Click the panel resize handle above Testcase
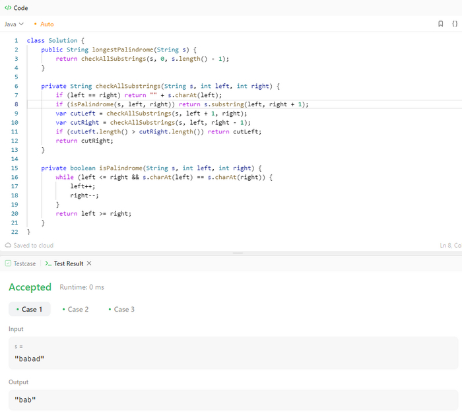Screen dimensions: 462x414 coord(238,253)
